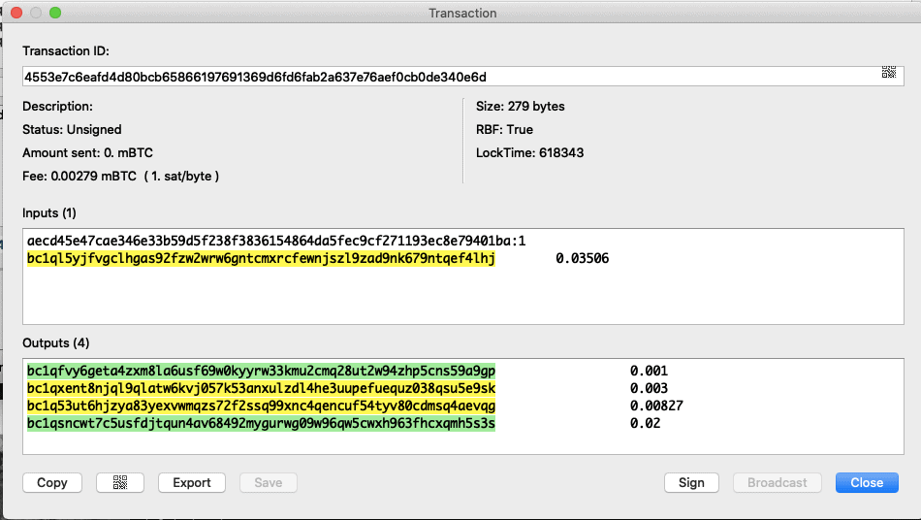Zoom window using the green title bar button
Viewport: 921px width, 520px height.
click(55, 13)
